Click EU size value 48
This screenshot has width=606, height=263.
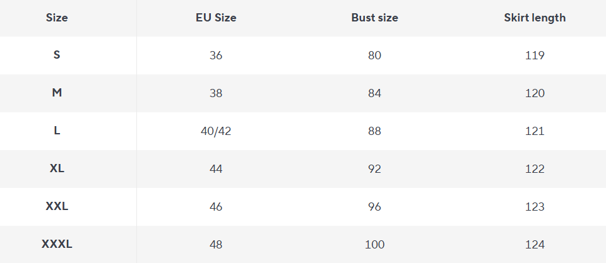[216, 245]
